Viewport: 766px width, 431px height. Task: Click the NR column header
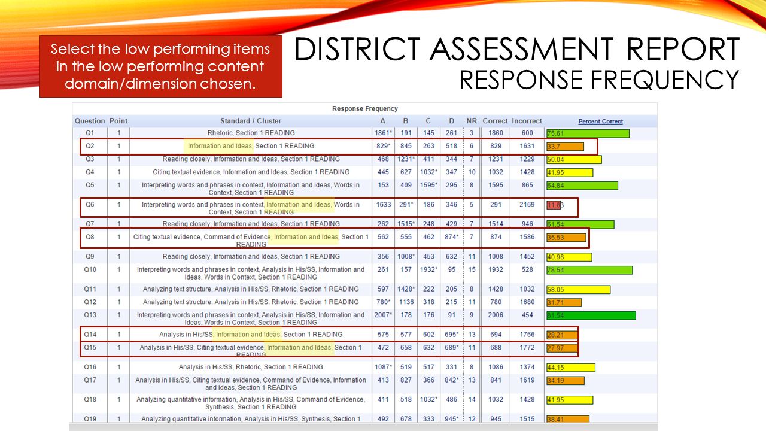coord(472,121)
